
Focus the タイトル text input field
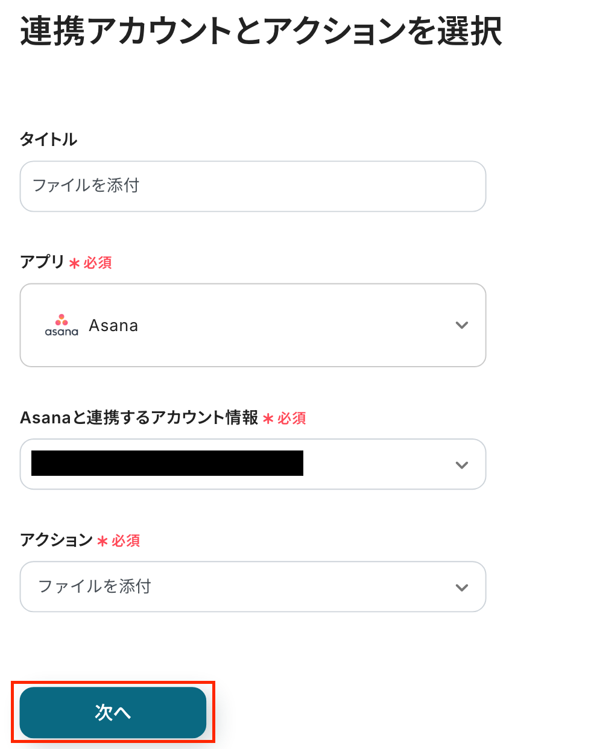(x=253, y=186)
